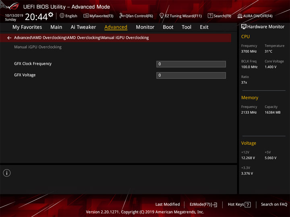Open the Main tab
Viewport: 290px width, 217px height.
[56, 27]
